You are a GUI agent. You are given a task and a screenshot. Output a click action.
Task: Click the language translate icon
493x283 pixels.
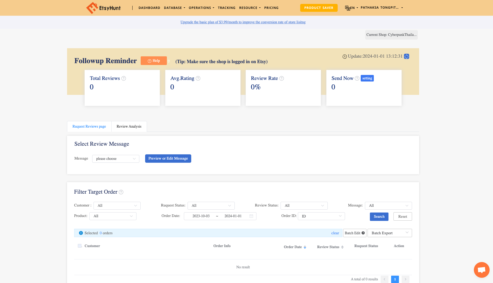pyautogui.click(x=348, y=8)
